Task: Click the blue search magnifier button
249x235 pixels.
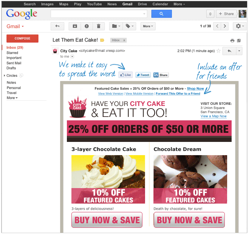Action: [161, 14]
